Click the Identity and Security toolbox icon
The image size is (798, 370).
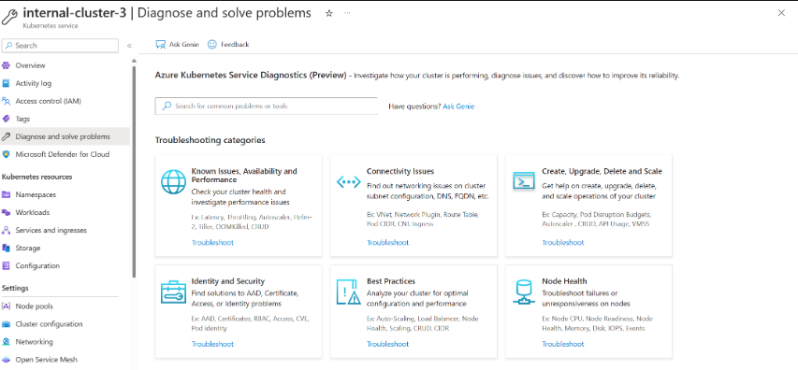(x=174, y=292)
